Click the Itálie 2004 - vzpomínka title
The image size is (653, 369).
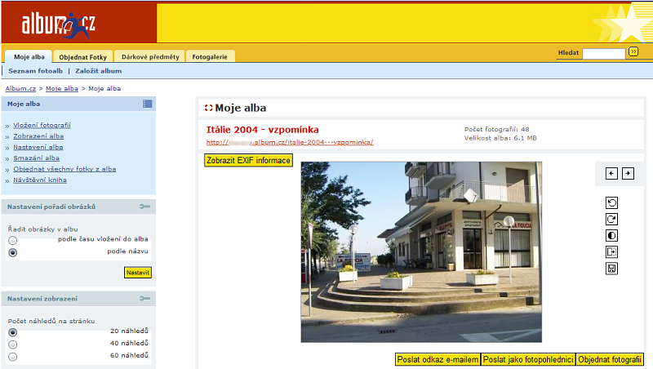click(x=262, y=130)
